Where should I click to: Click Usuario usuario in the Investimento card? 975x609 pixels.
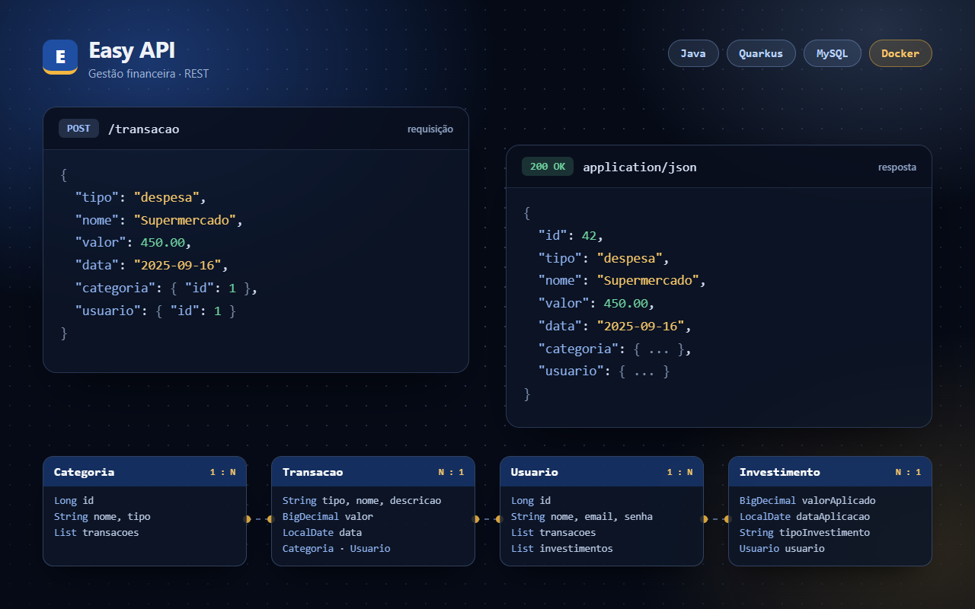click(782, 549)
